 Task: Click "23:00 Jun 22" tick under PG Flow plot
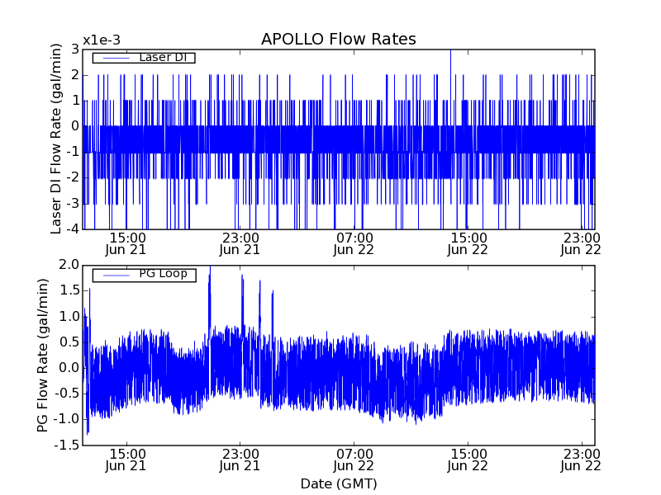(x=581, y=460)
